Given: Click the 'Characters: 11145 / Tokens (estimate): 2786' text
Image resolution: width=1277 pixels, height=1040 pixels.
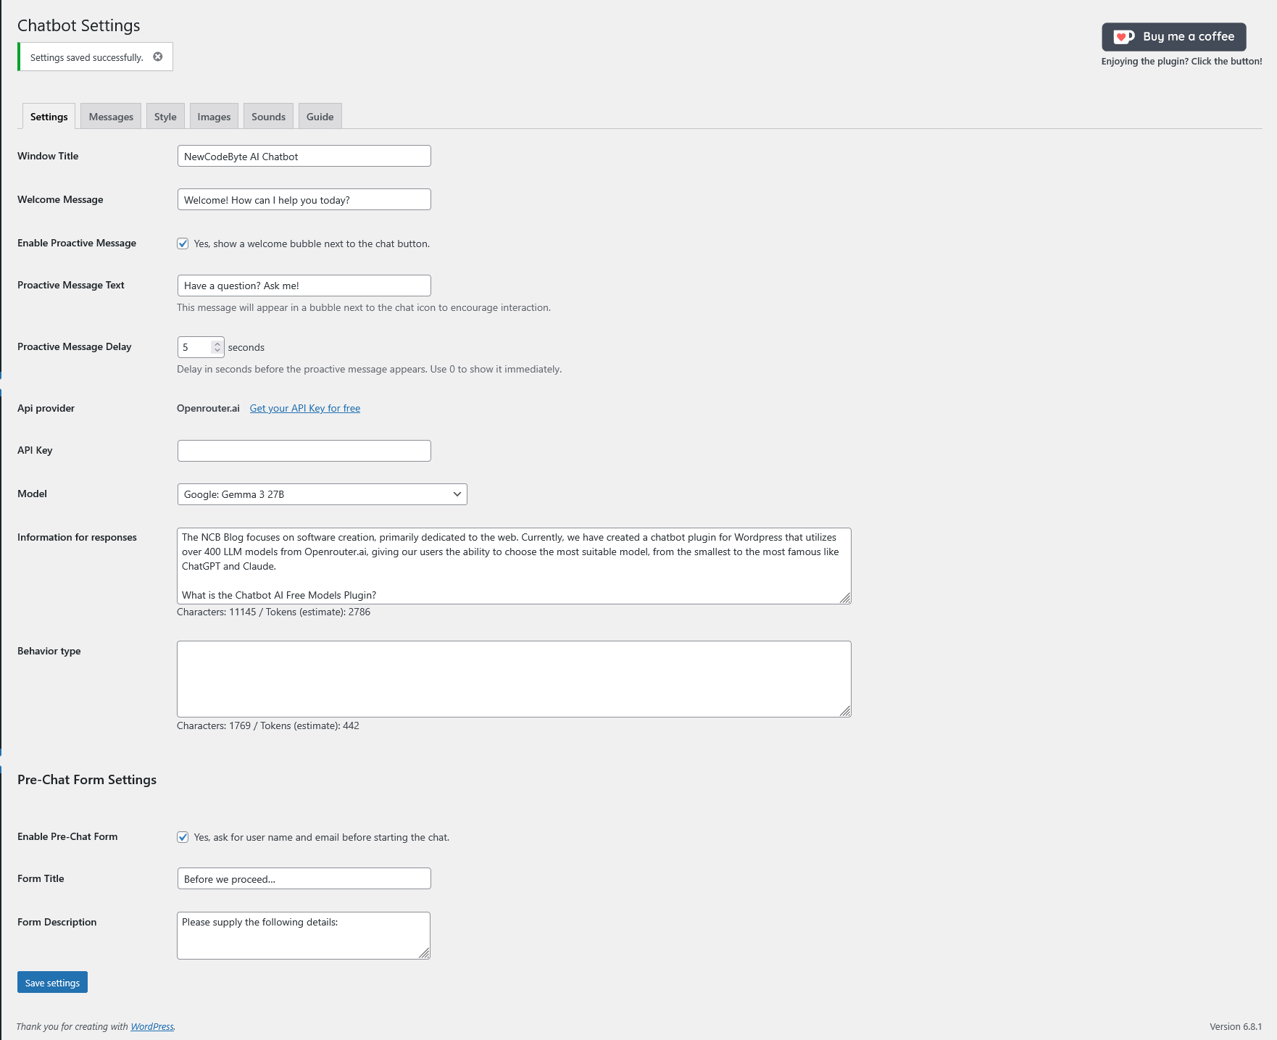Looking at the screenshot, I should pos(274,612).
